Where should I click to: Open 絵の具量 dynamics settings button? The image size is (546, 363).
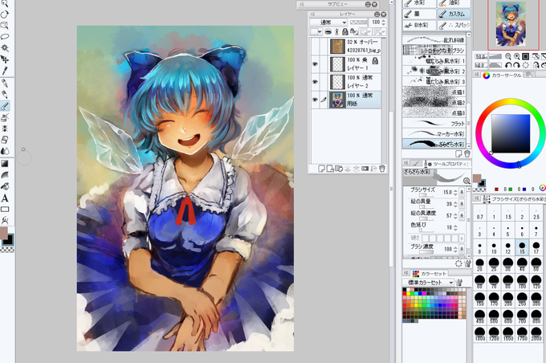click(462, 203)
